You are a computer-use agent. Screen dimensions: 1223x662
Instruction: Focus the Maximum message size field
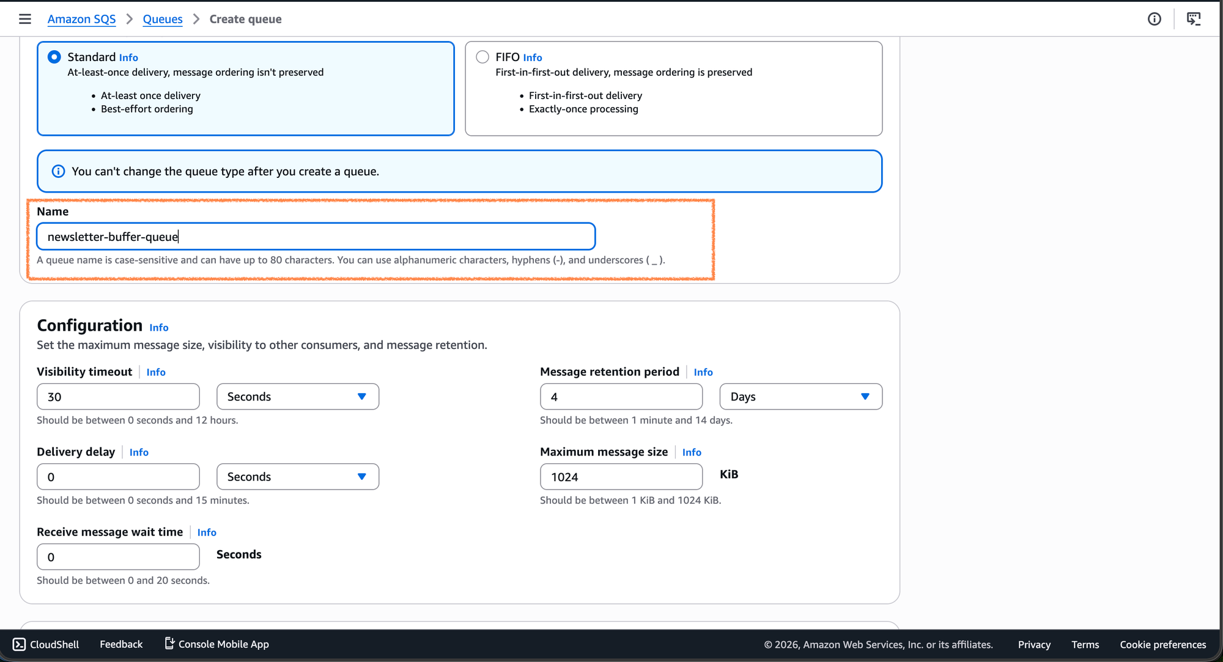tap(621, 477)
